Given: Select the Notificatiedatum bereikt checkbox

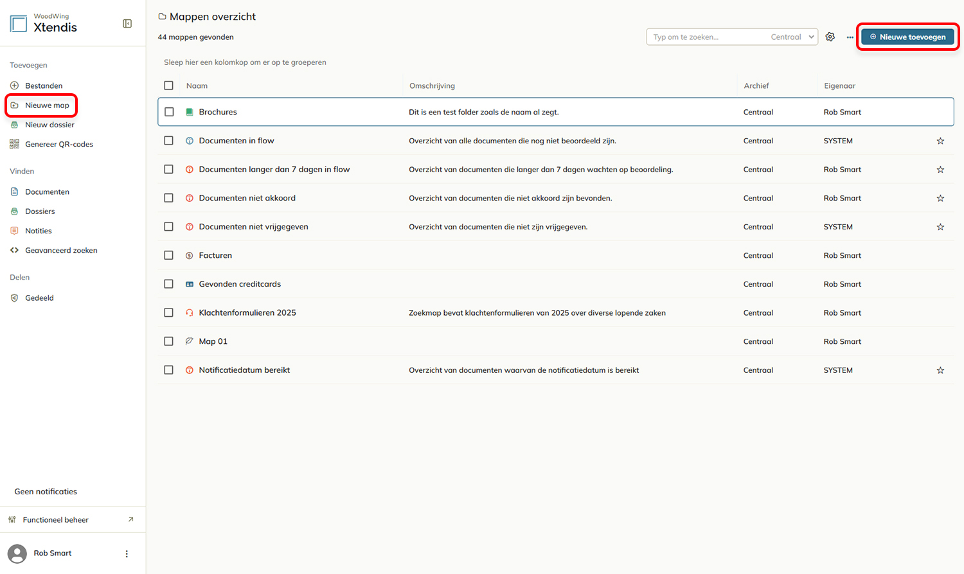Looking at the screenshot, I should (x=168, y=370).
